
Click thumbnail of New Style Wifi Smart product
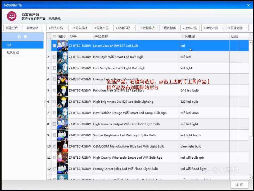62,57
